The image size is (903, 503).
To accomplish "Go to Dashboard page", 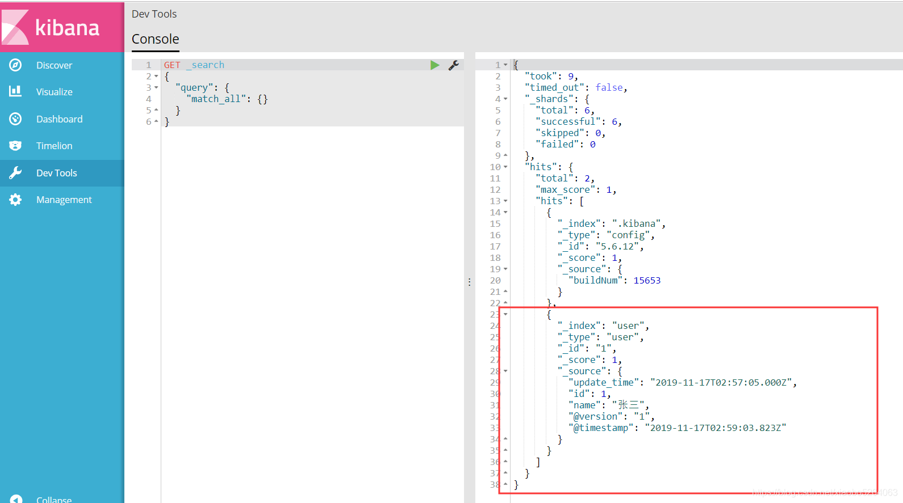I will click(59, 119).
